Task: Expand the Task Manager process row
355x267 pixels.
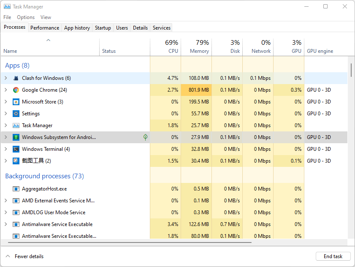Action: tap(6, 125)
